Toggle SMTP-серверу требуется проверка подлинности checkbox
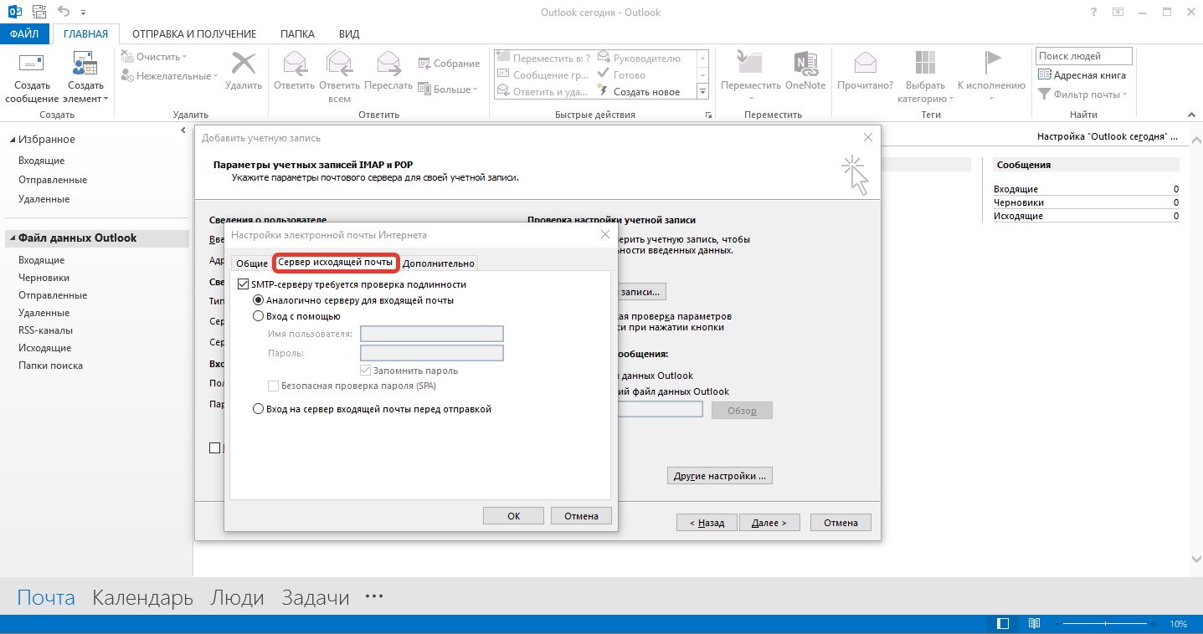The image size is (1203, 634). click(x=244, y=284)
